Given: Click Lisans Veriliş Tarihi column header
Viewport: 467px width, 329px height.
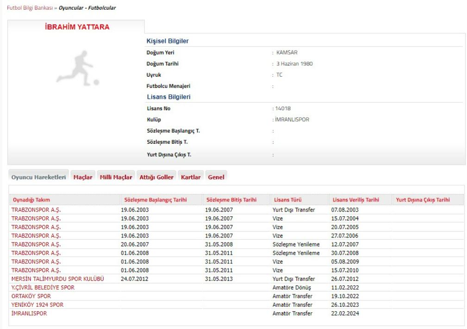Looking at the screenshot, I should (x=355, y=200).
